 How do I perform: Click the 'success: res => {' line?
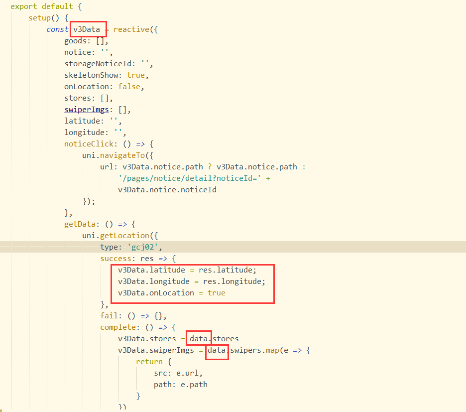point(138,259)
